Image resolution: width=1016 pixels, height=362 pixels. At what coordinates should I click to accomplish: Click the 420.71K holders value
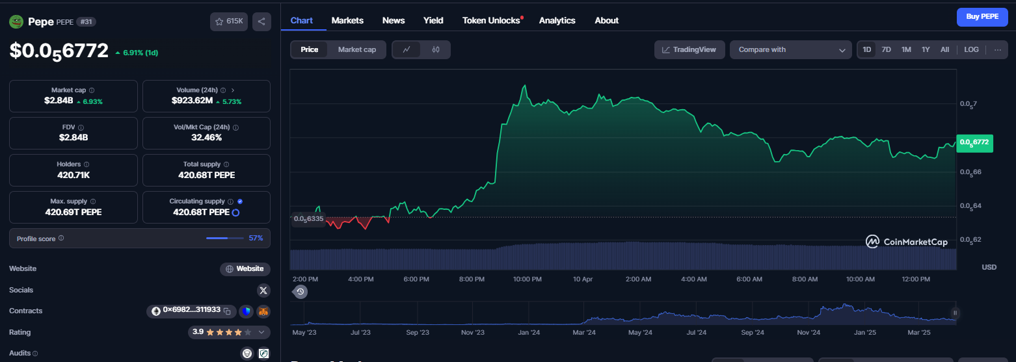point(73,175)
